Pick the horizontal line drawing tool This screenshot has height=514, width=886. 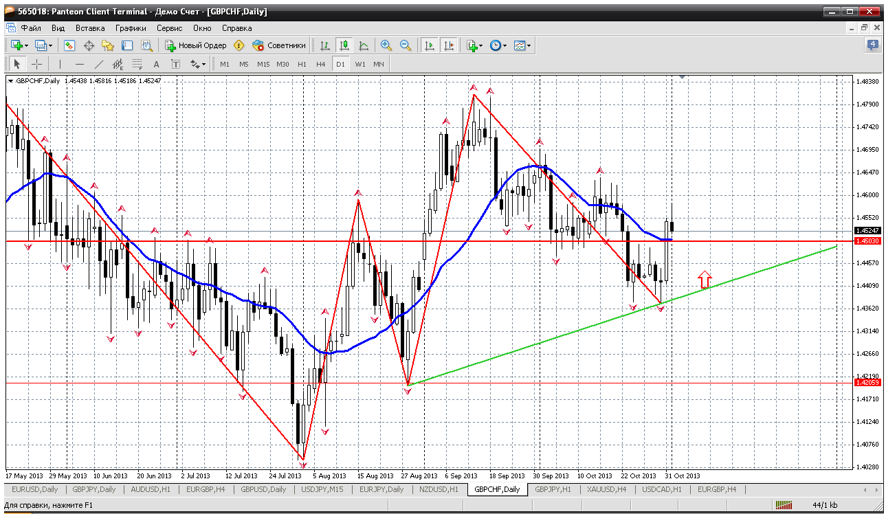click(x=80, y=64)
